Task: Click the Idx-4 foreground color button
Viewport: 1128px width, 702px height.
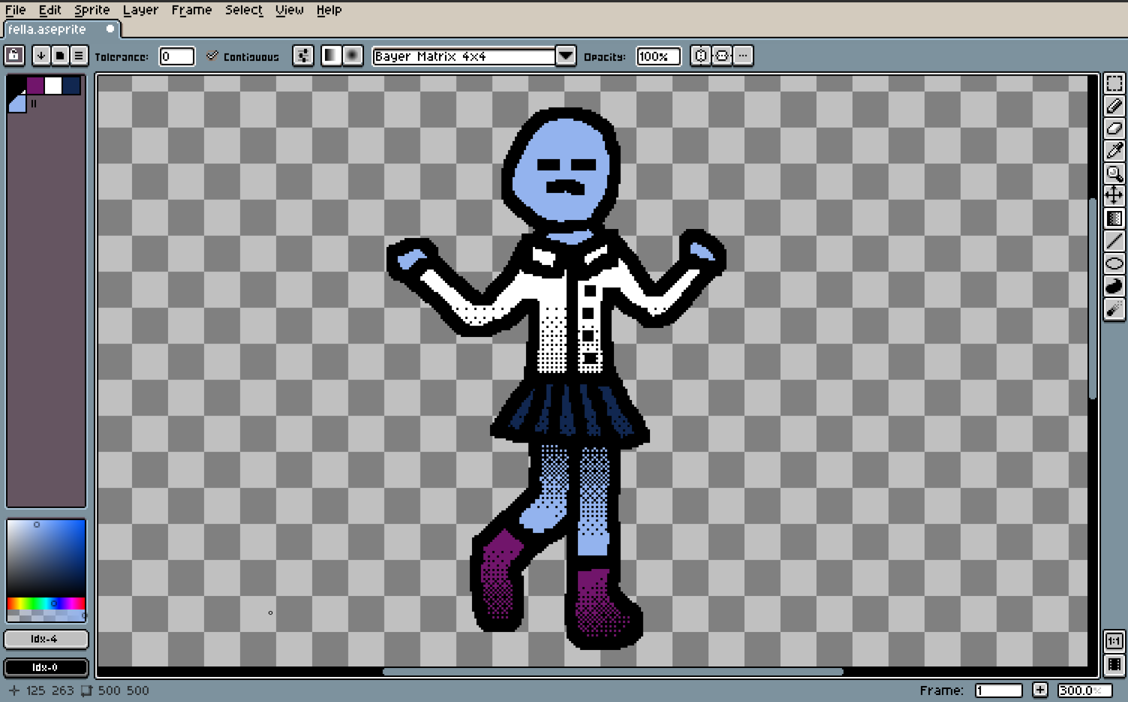Action: [x=45, y=639]
